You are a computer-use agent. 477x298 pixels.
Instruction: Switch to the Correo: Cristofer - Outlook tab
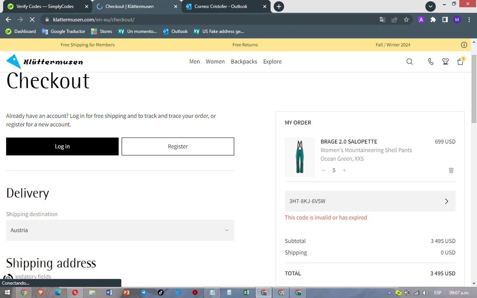[221, 6]
